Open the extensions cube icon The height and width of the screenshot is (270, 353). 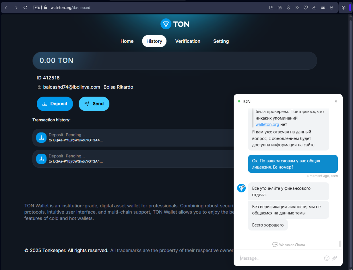(343, 8)
